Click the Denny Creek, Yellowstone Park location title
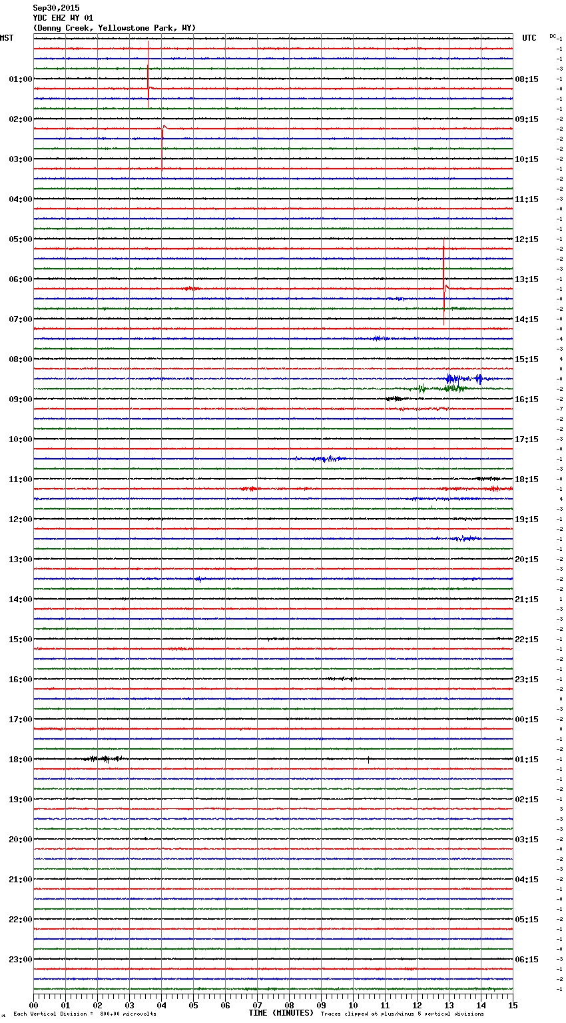 [x=115, y=28]
